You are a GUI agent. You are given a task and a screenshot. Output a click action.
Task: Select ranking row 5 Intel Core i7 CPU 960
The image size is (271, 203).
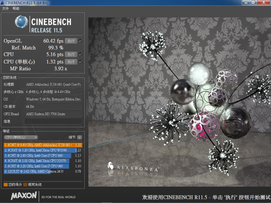click(x=43, y=166)
